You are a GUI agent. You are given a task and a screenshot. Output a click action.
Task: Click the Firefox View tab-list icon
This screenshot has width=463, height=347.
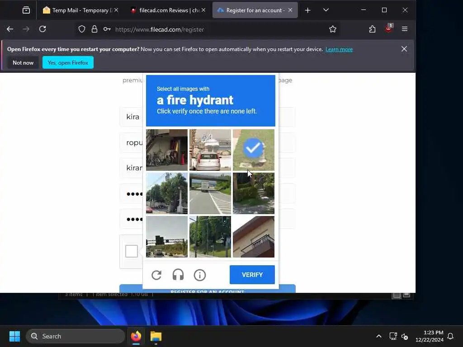point(26,10)
